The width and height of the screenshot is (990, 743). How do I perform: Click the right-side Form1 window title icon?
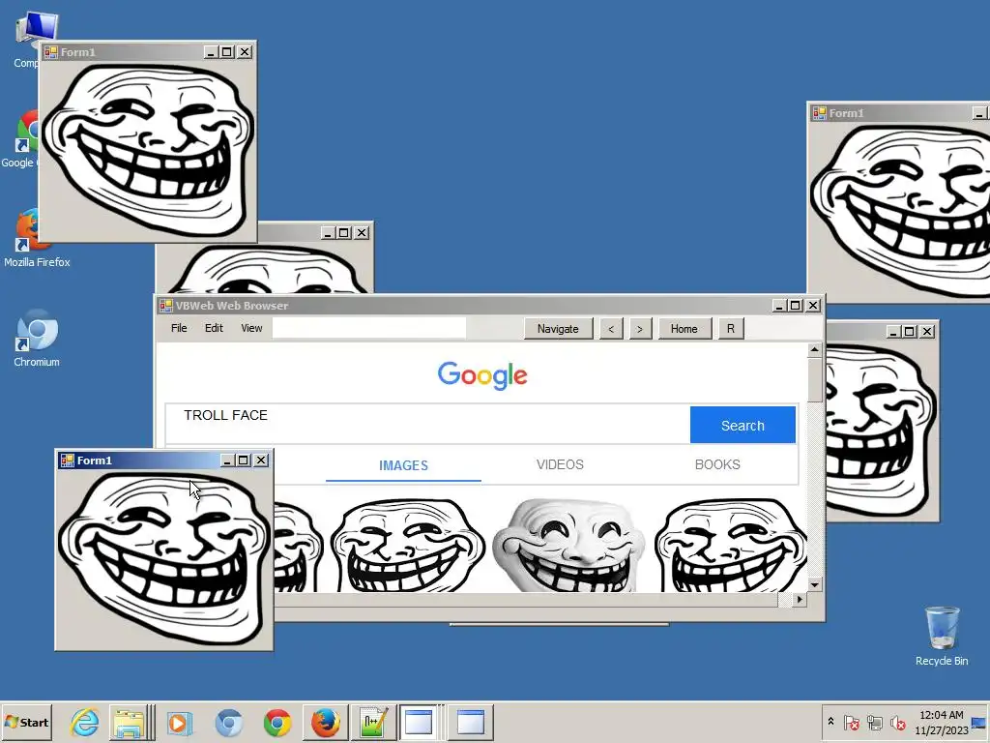820,113
